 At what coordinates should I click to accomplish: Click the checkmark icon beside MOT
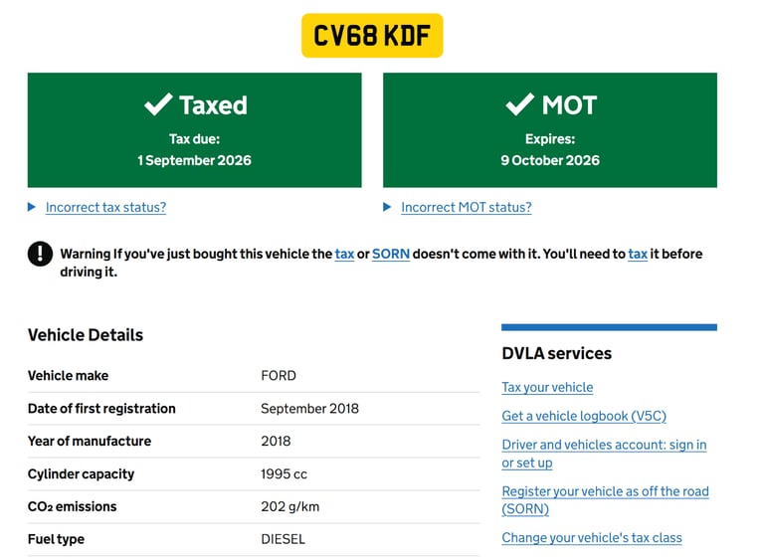point(519,104)
